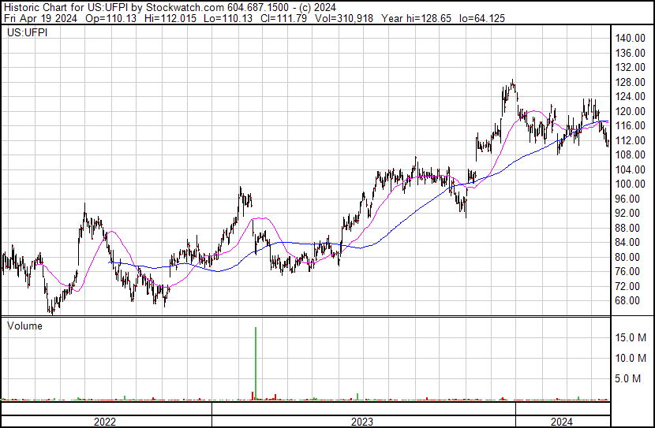Click the Volume panel label
Viewport: 655px width, 428px height.
tap(24, 325)
